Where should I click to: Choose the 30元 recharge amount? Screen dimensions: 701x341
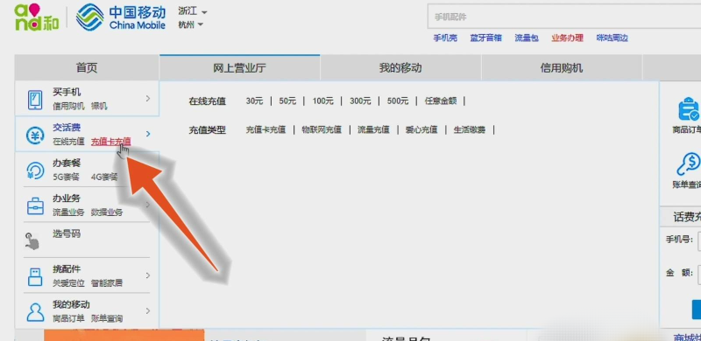(x=254, y=101)
